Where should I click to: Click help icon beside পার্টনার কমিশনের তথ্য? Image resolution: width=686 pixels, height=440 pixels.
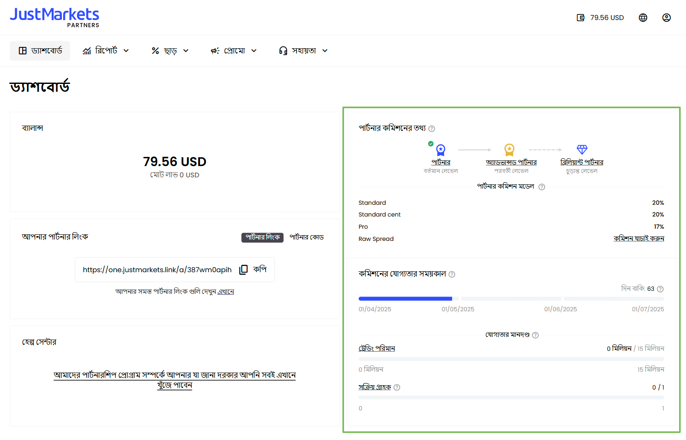pos(432,129)
